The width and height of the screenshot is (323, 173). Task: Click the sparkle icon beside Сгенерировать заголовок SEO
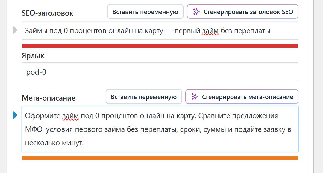click(x=196, y=12)
